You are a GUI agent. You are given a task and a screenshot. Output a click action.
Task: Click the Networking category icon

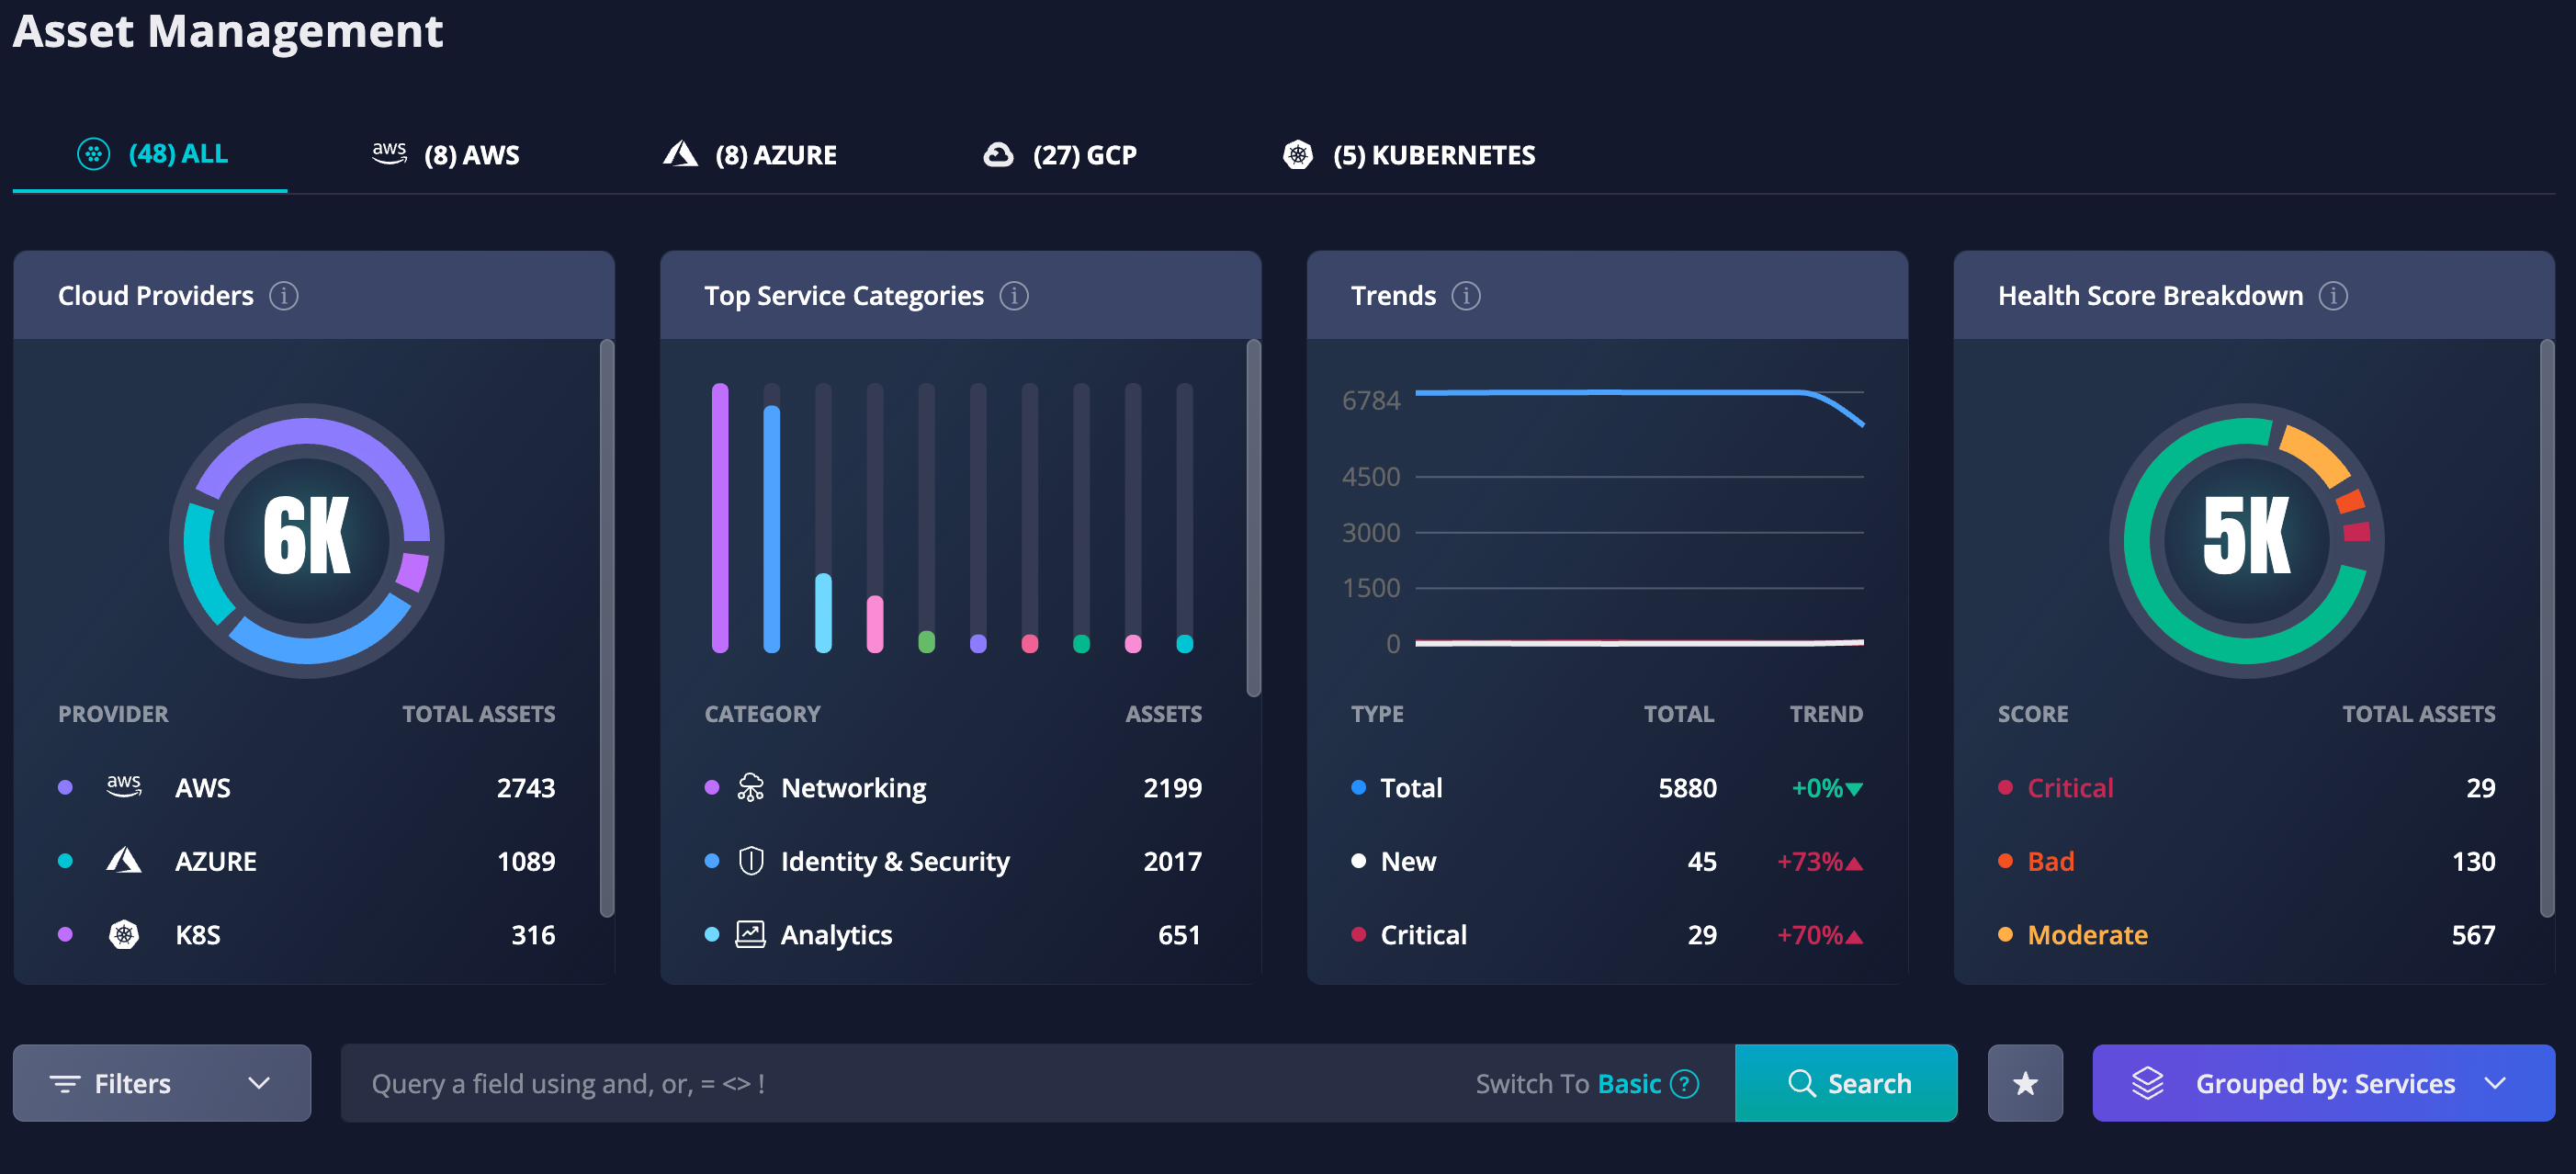point(750,788)
